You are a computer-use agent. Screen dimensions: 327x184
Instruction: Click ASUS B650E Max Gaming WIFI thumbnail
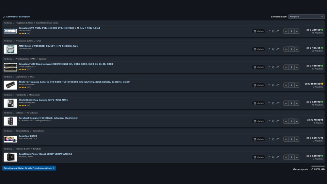[11, 103]
